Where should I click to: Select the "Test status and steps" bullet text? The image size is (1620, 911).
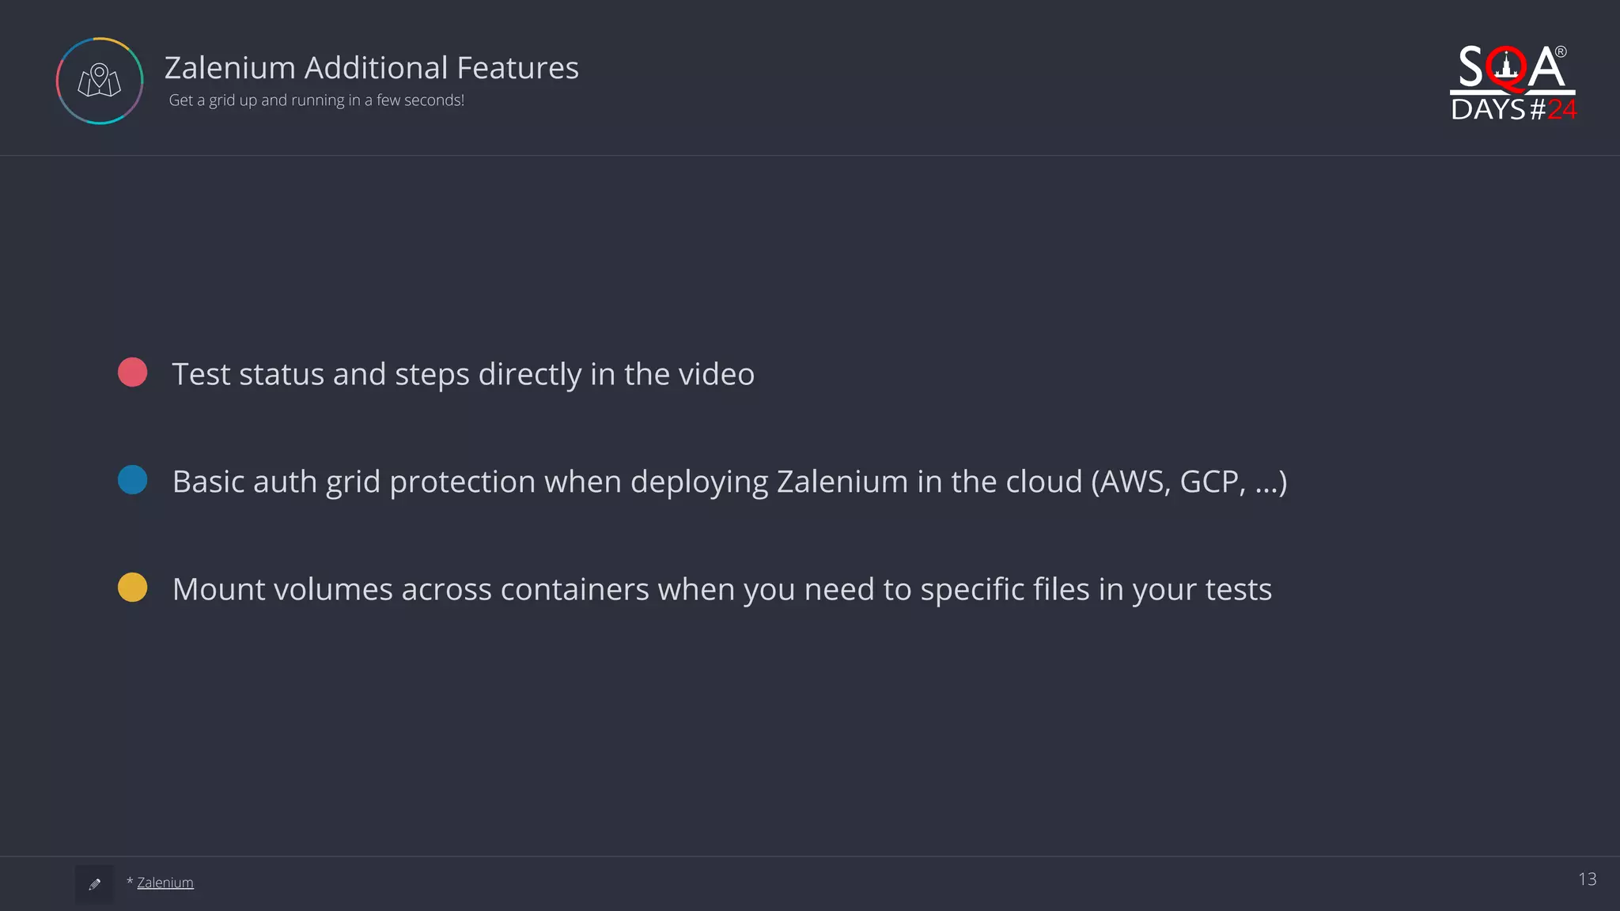pyautogui.click(x=463, y=374)
